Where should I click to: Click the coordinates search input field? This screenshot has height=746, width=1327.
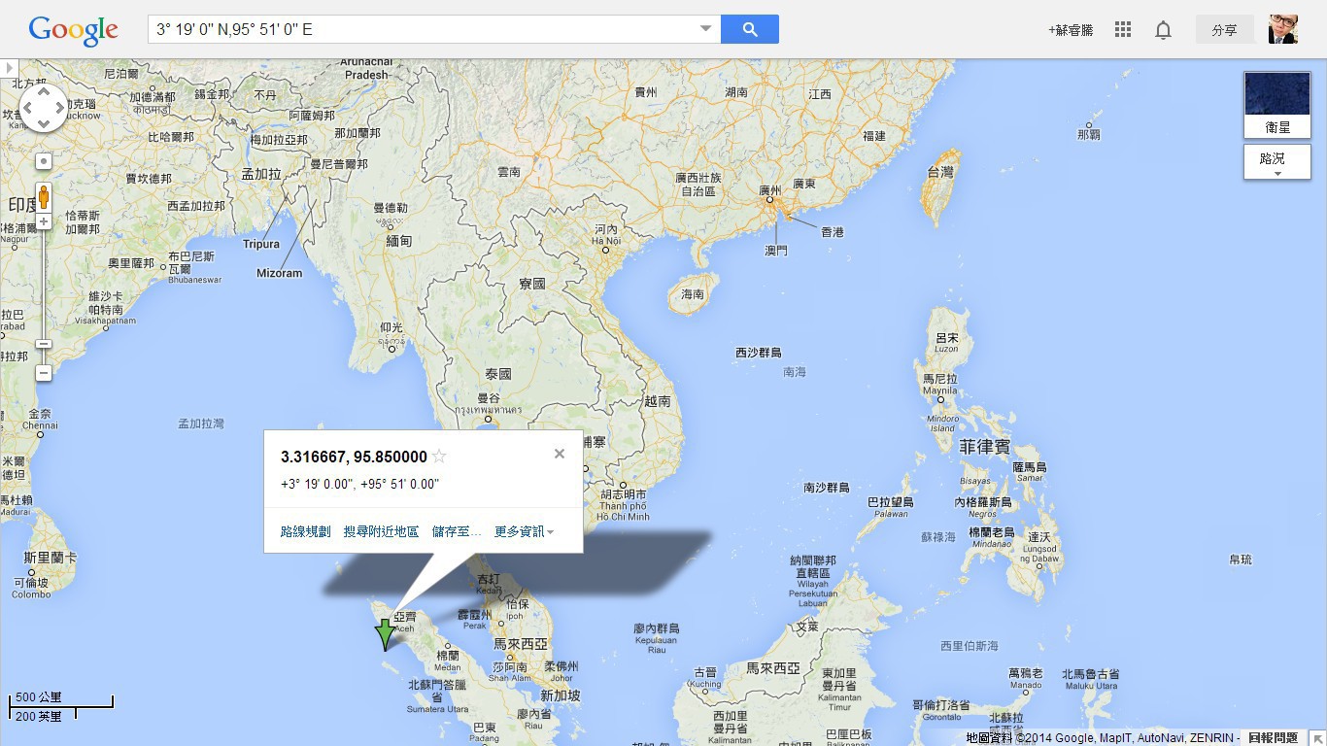[423, 29]
